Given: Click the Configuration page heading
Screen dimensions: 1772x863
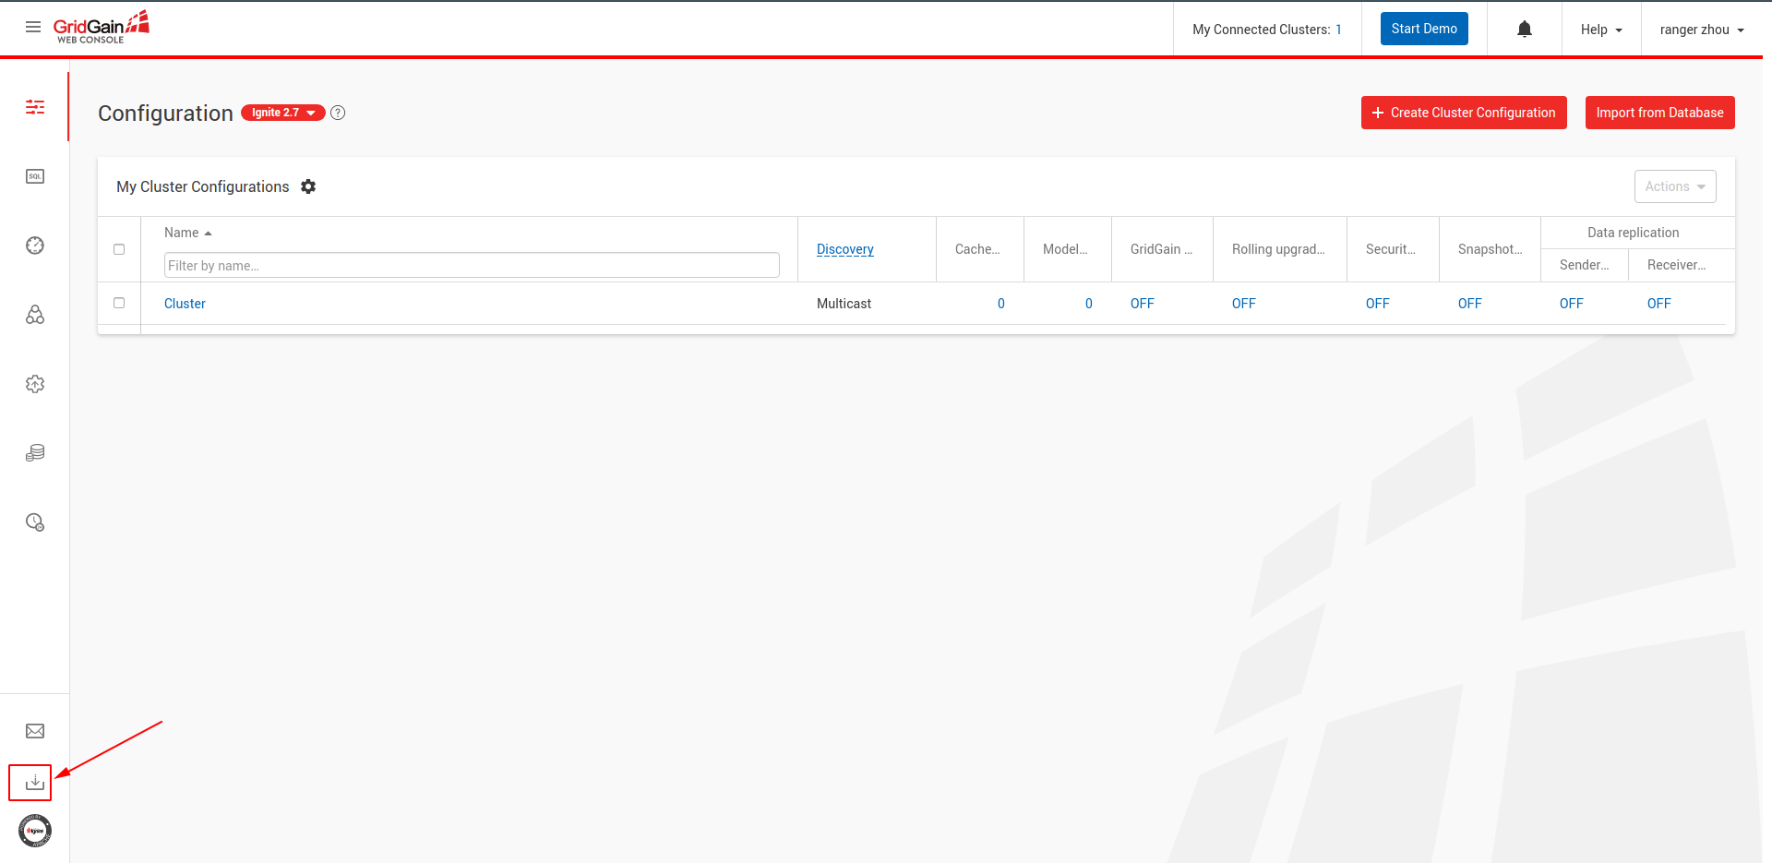Looking at the screenshot, I should click(165, 114).
